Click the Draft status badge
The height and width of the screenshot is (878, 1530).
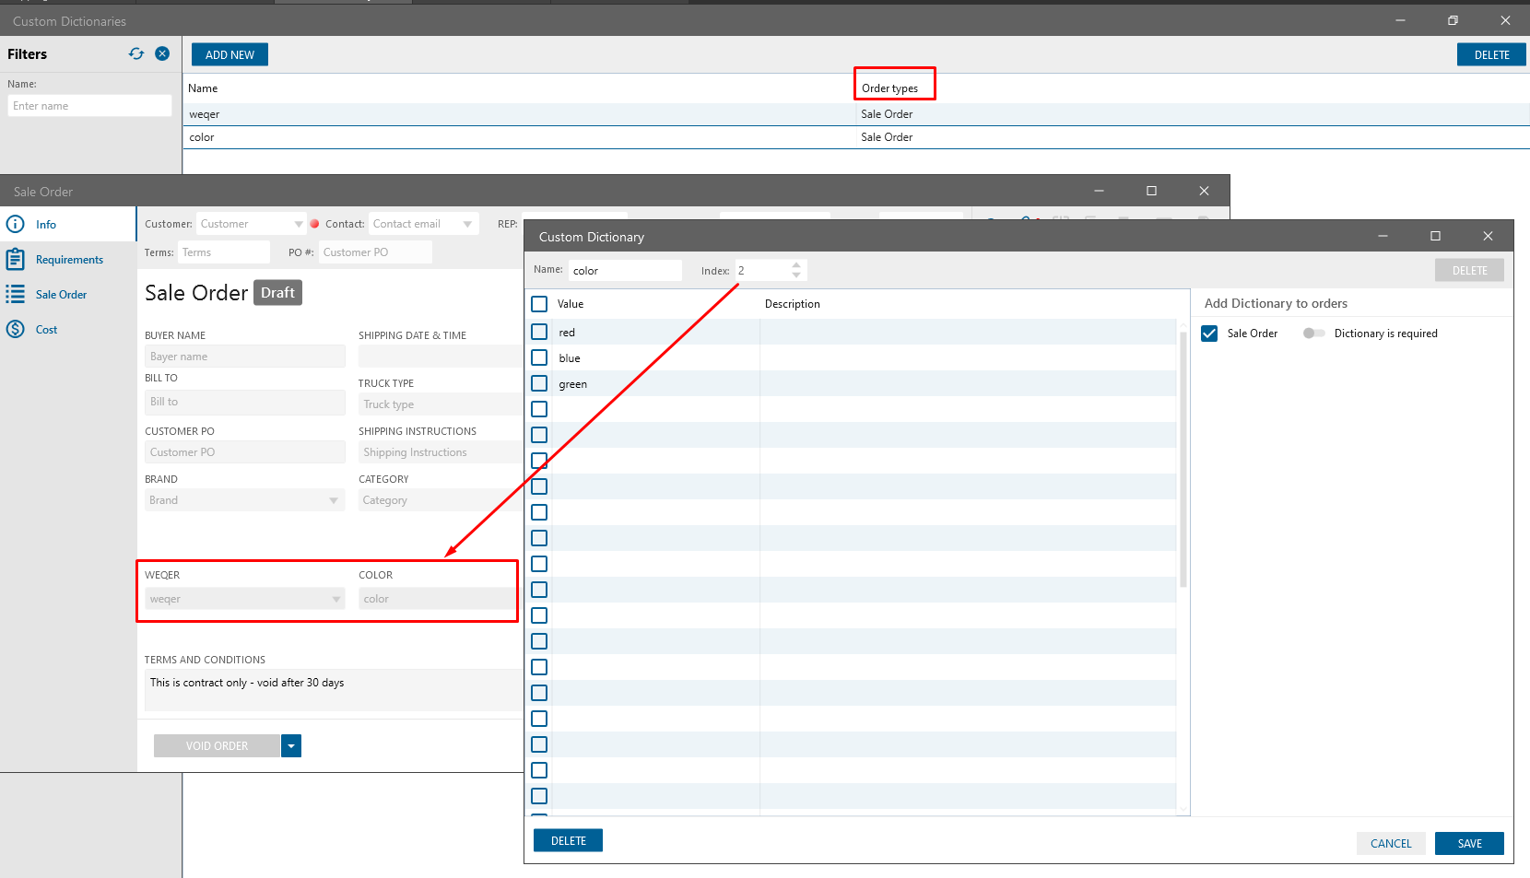click(x=277, y=293)
